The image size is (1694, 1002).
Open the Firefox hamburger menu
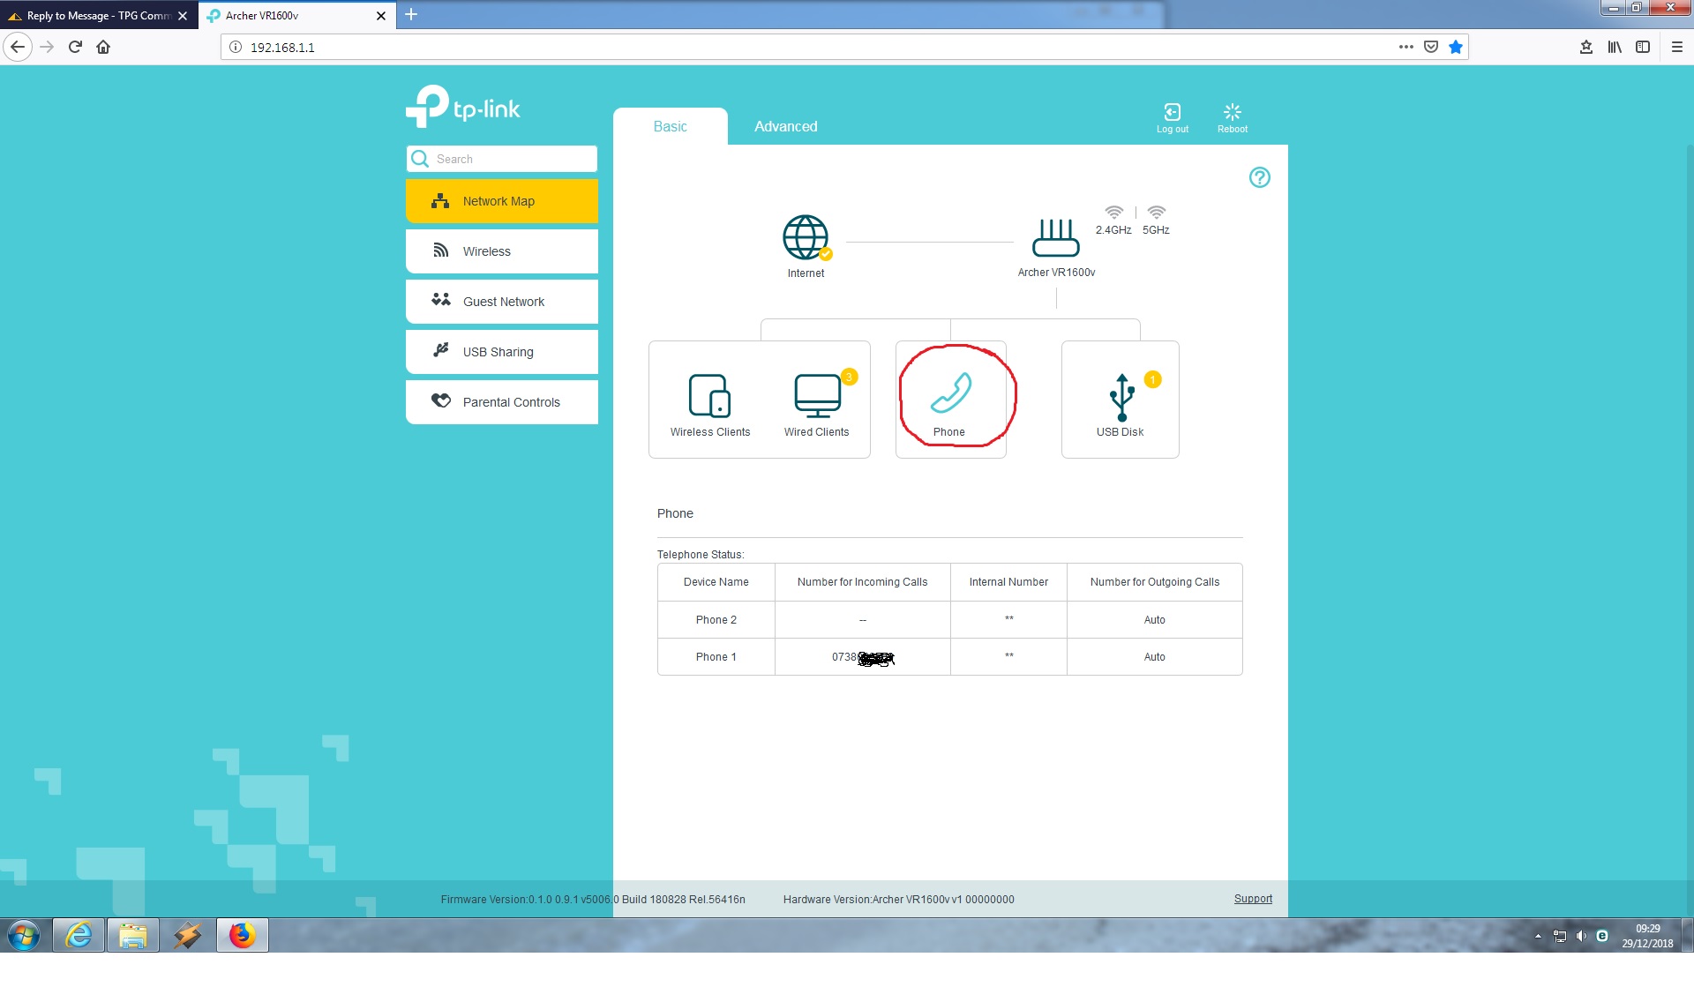pyautogui.click(x=1677, y=47)
